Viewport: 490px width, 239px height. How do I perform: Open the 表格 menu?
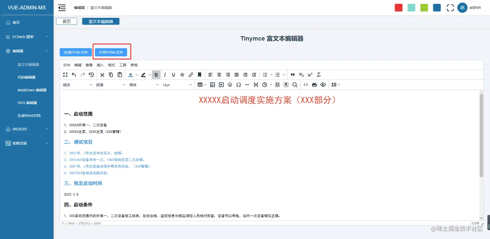tap(134, 65)
